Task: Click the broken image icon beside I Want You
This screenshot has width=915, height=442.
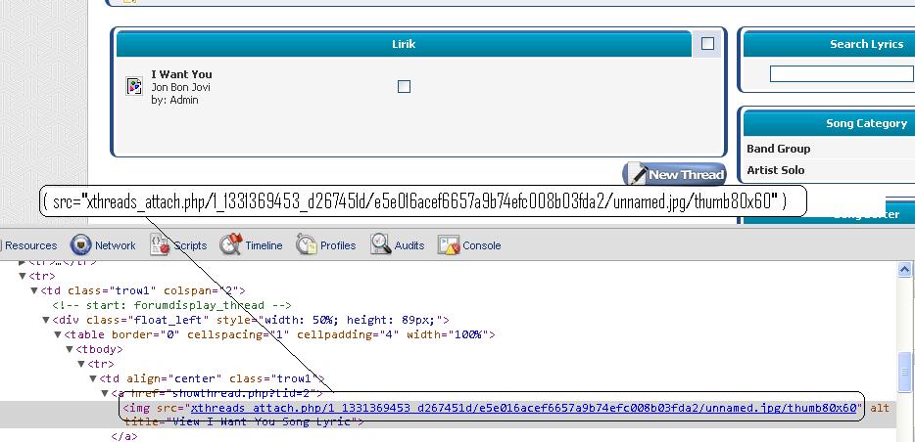Action: [135, 87]
